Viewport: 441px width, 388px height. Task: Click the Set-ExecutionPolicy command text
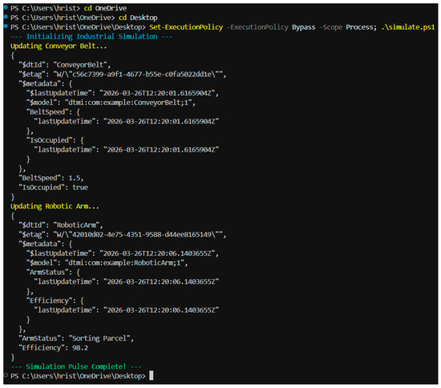(x=186, y=27)
